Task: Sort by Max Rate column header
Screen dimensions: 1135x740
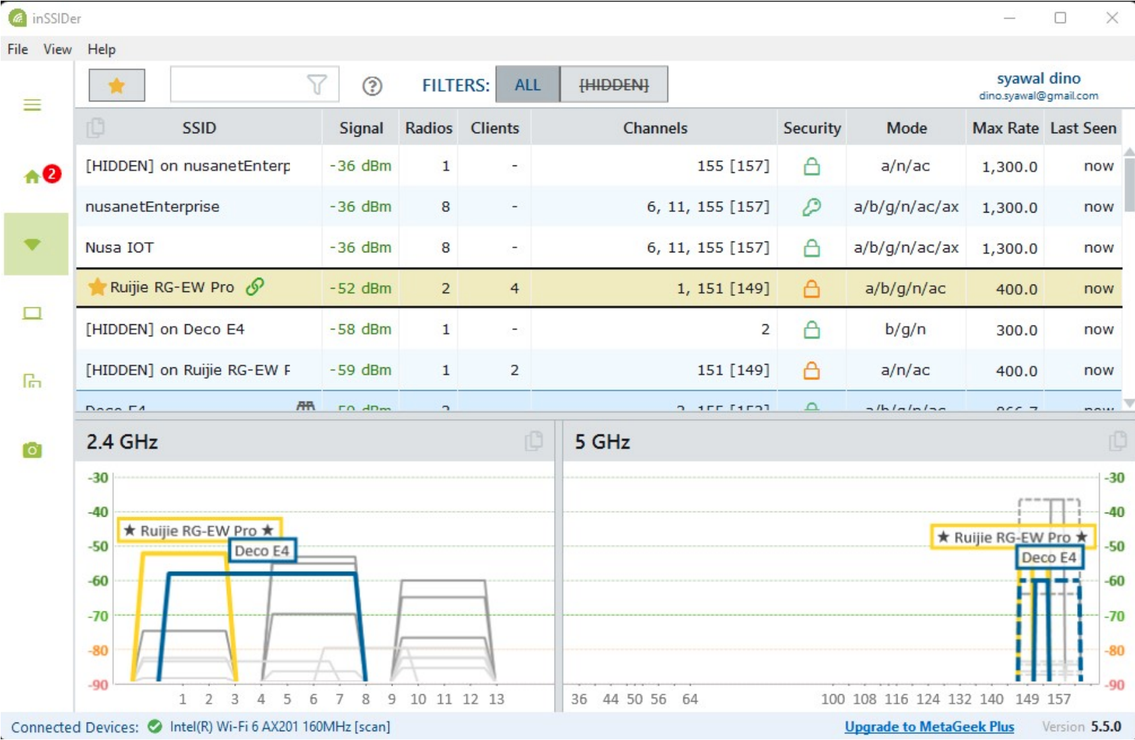Action: pos(1005,128)
